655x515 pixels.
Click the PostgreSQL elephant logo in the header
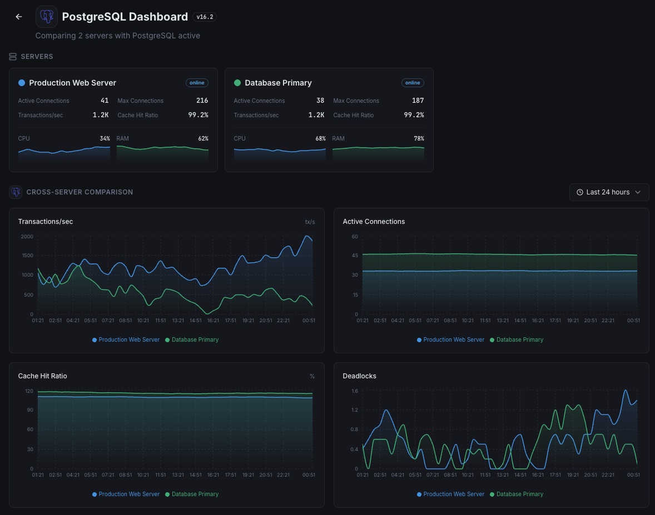tap(46, 17)
